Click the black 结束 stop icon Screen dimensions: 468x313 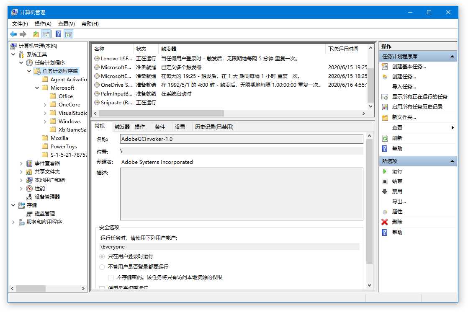pyautogui.click(x=385, y=181)
